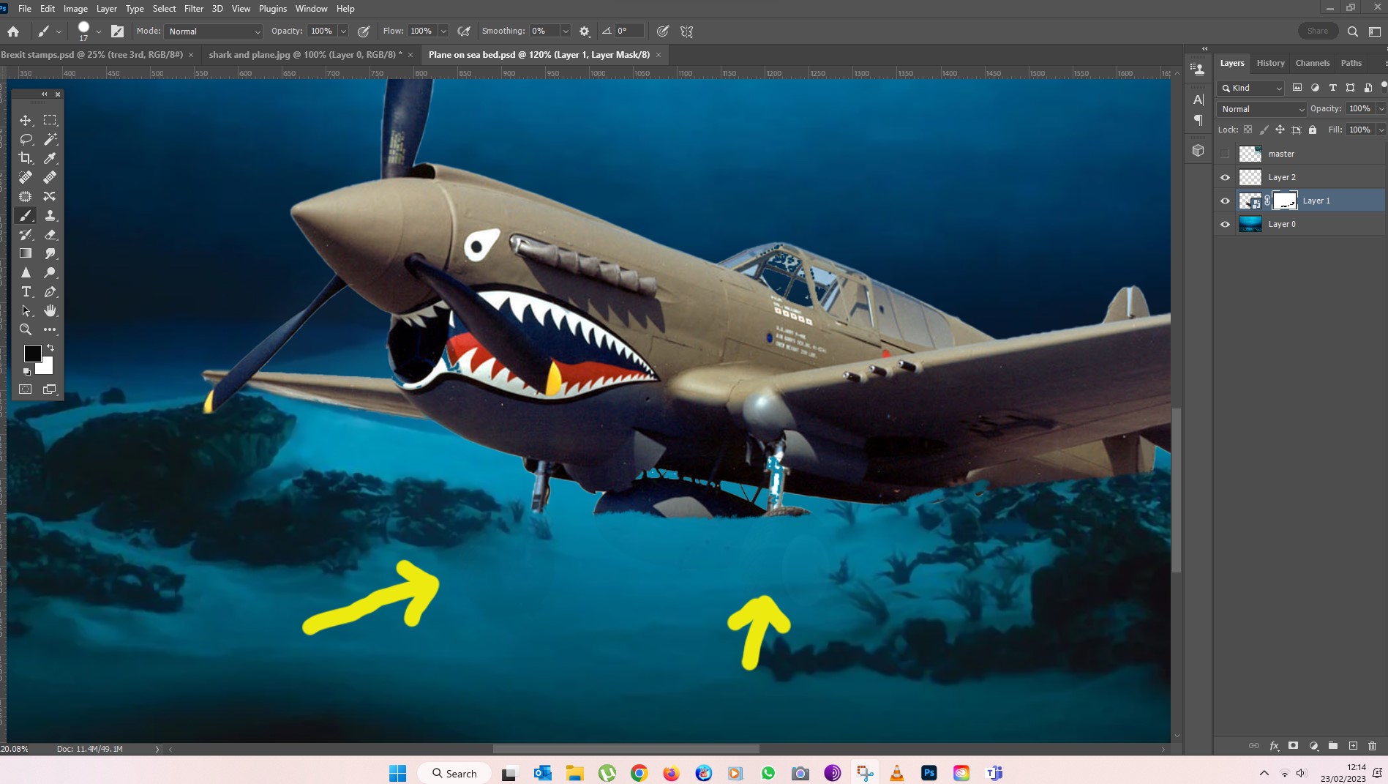Click the Eyedropper tool
This screenshot has height=784, width=1388.
pyautogui.click(x=50, y=158)
